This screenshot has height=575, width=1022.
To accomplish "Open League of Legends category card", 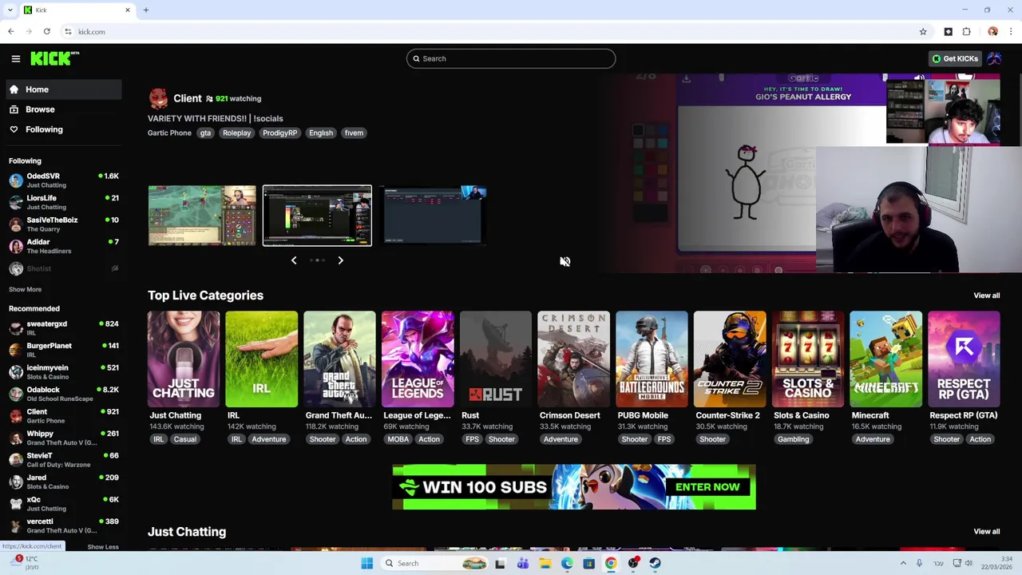I will (418, 359).
